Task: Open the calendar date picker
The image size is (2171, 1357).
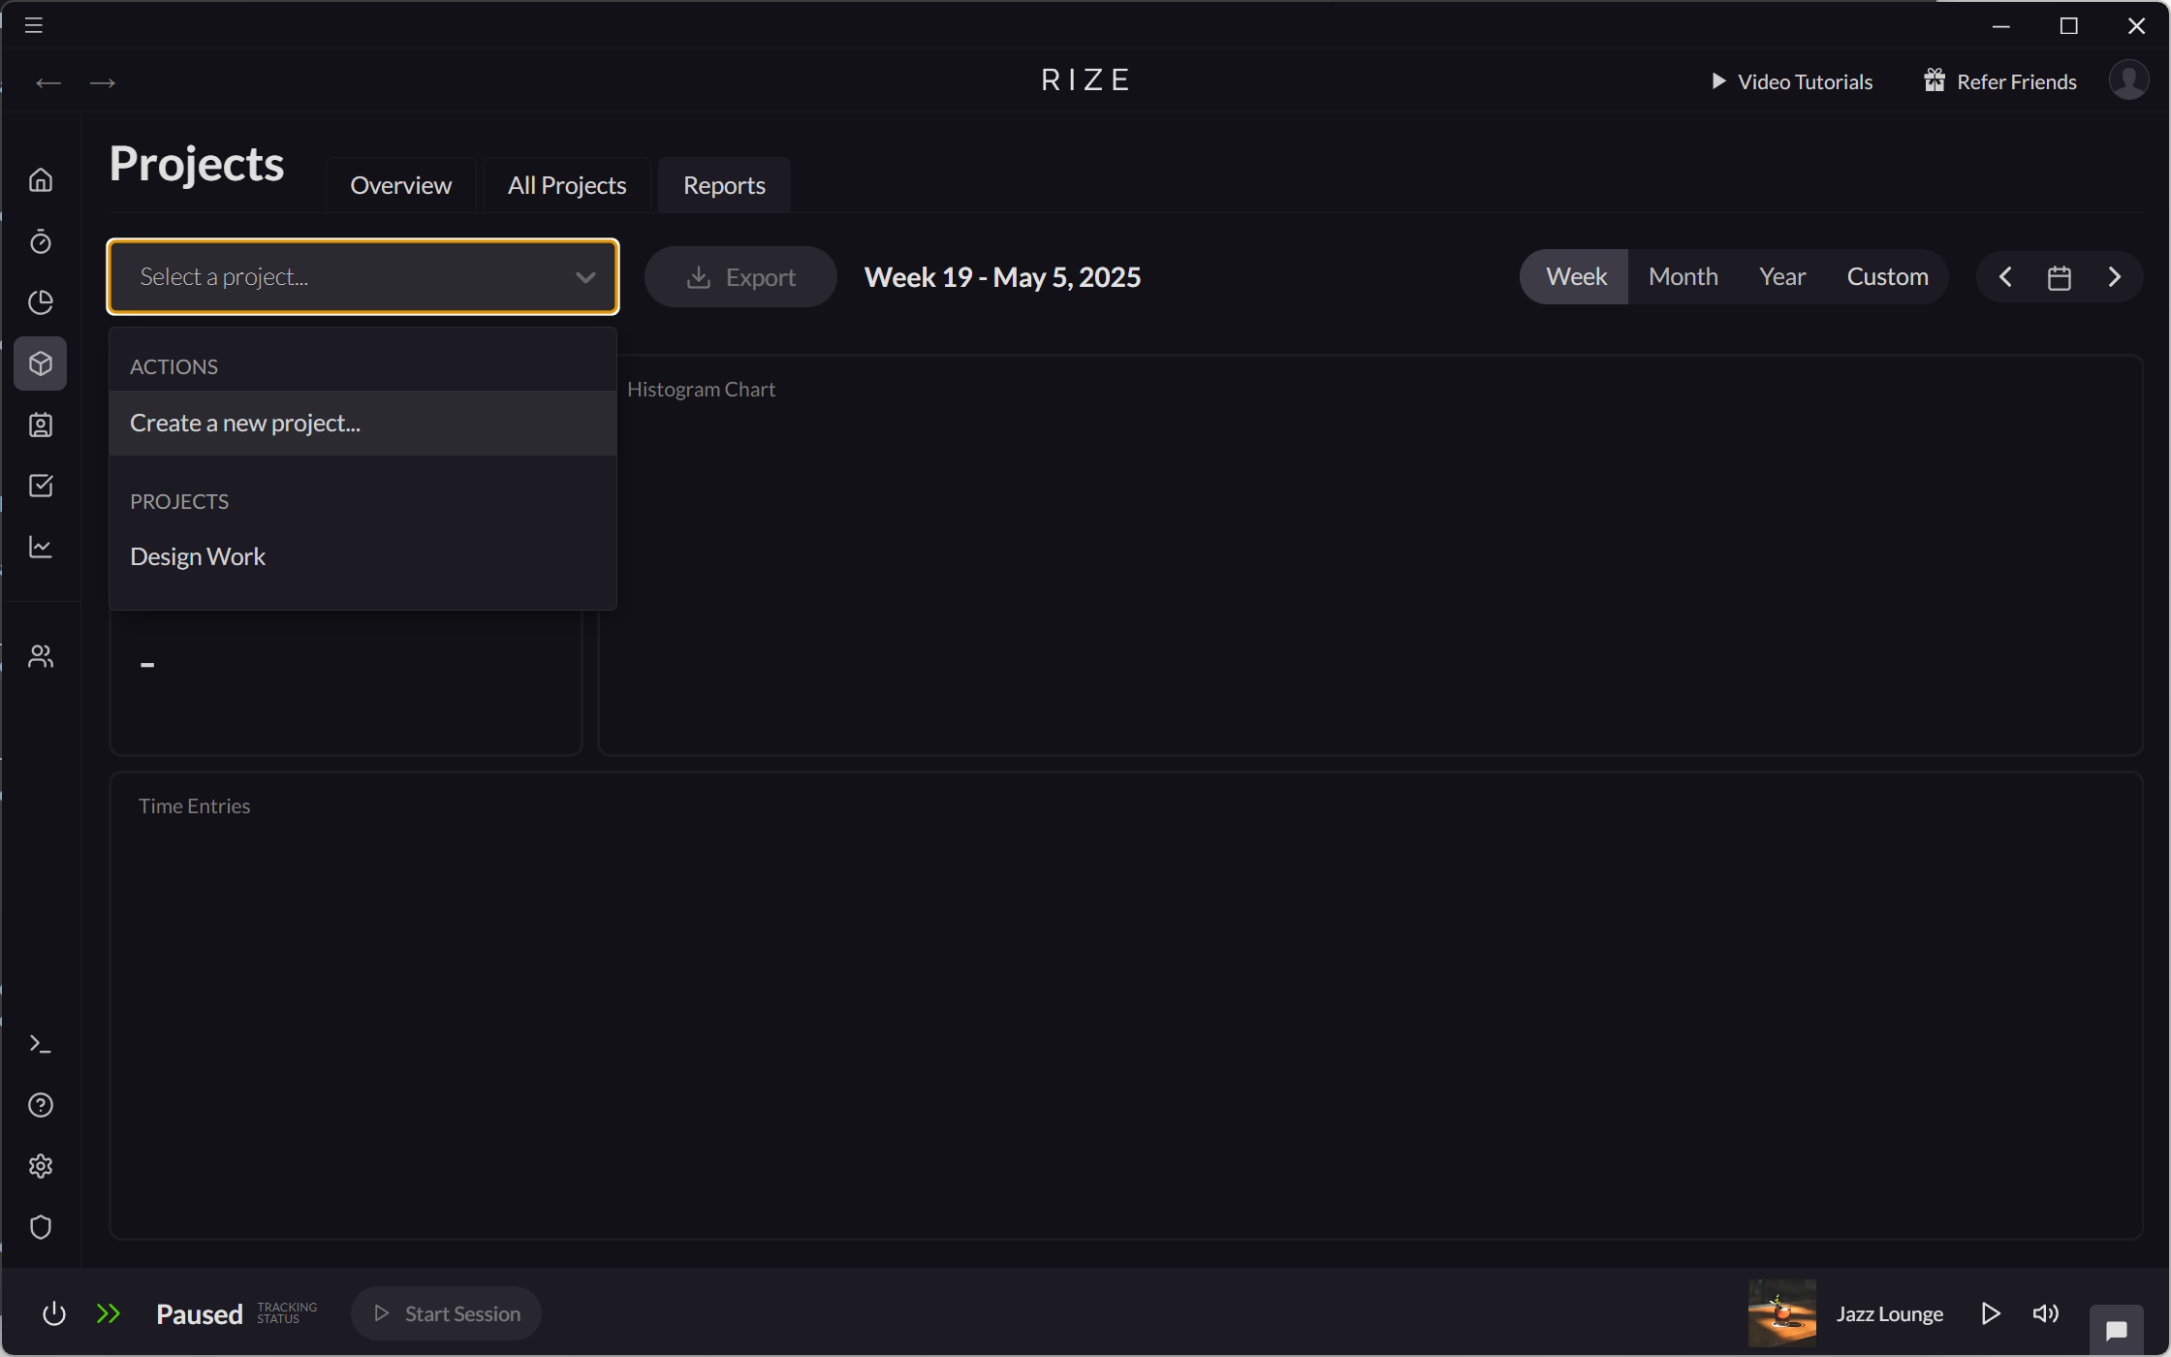Action: click(x=2060, y=276)
